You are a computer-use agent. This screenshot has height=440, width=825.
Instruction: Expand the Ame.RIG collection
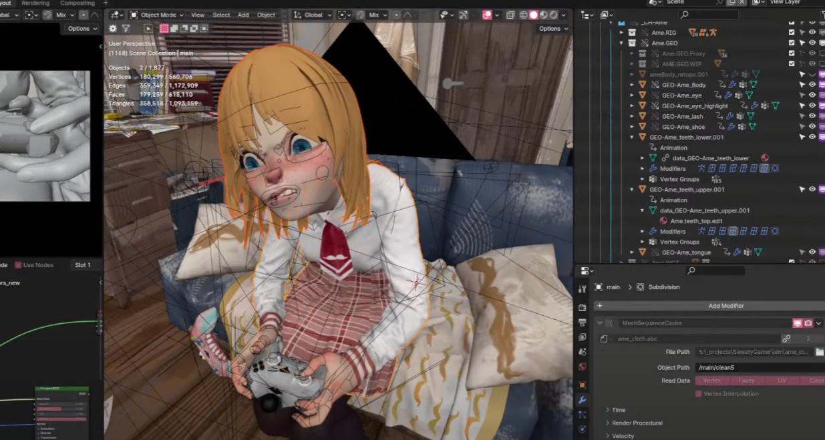pyautogui.click(x=621, y=32)
